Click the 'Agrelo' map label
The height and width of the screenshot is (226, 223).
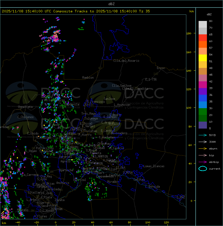(x=65, y=161)
